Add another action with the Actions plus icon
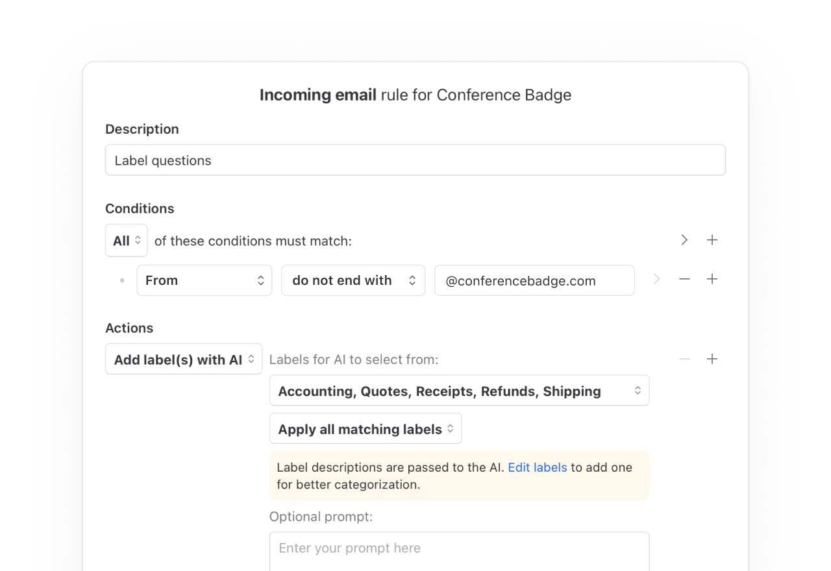 point(712,359)
